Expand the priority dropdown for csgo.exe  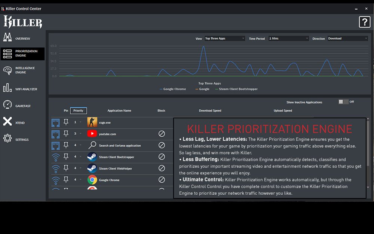[80, 122]
